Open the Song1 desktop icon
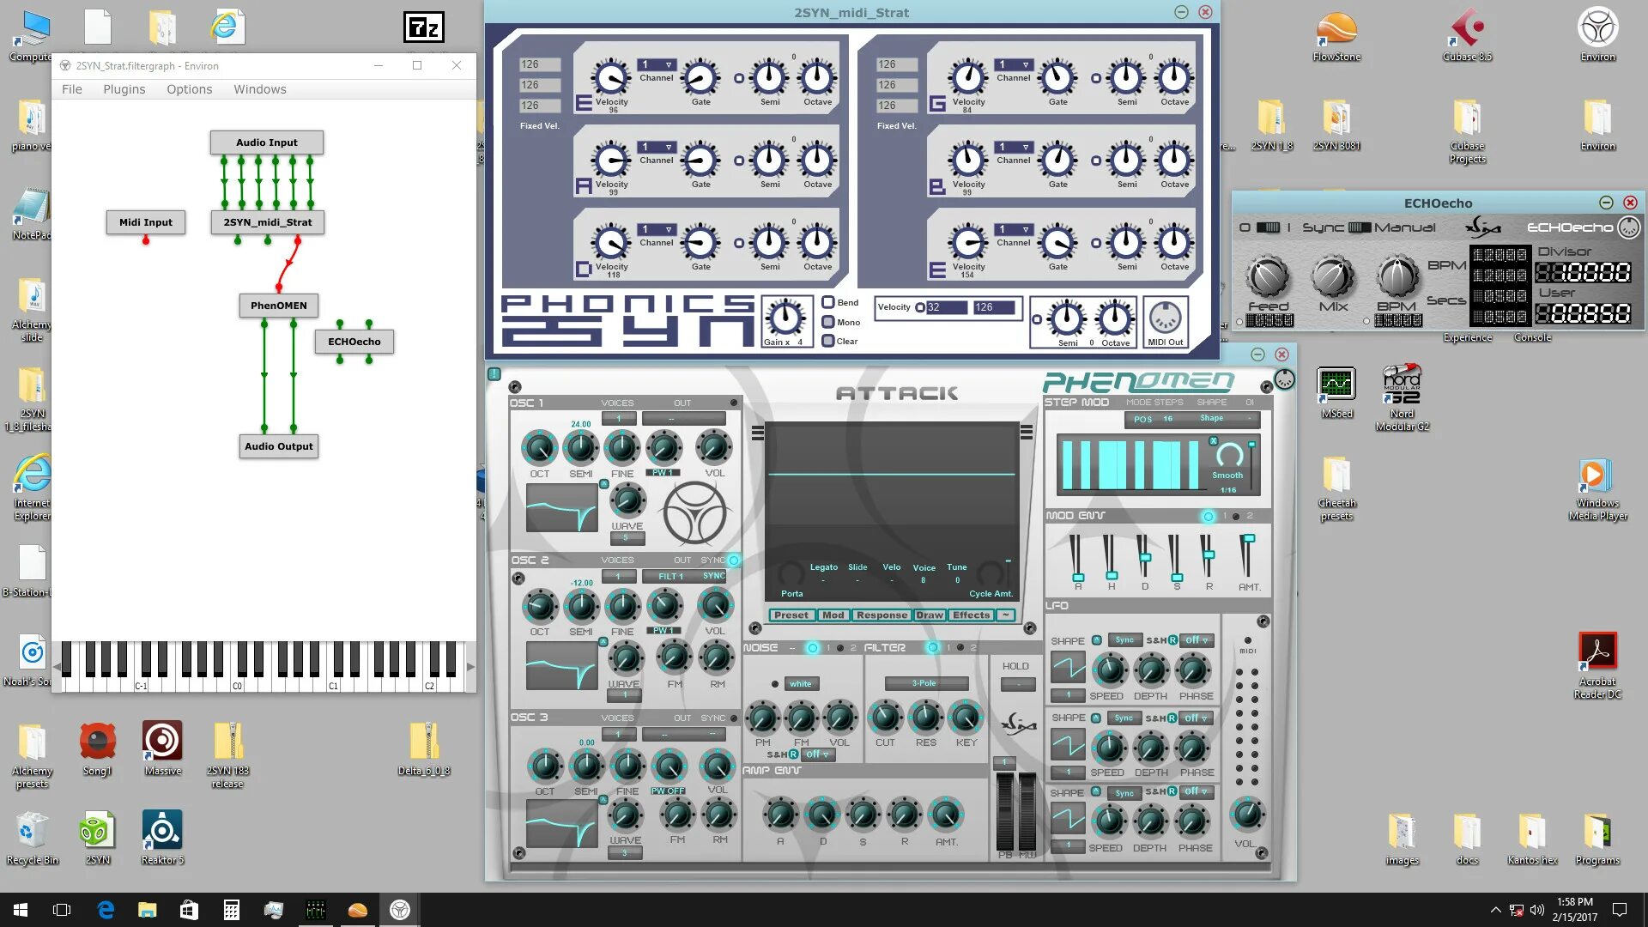Viewport: 1648px width, 927px height. pyautogui.click(x=97, y=747)
